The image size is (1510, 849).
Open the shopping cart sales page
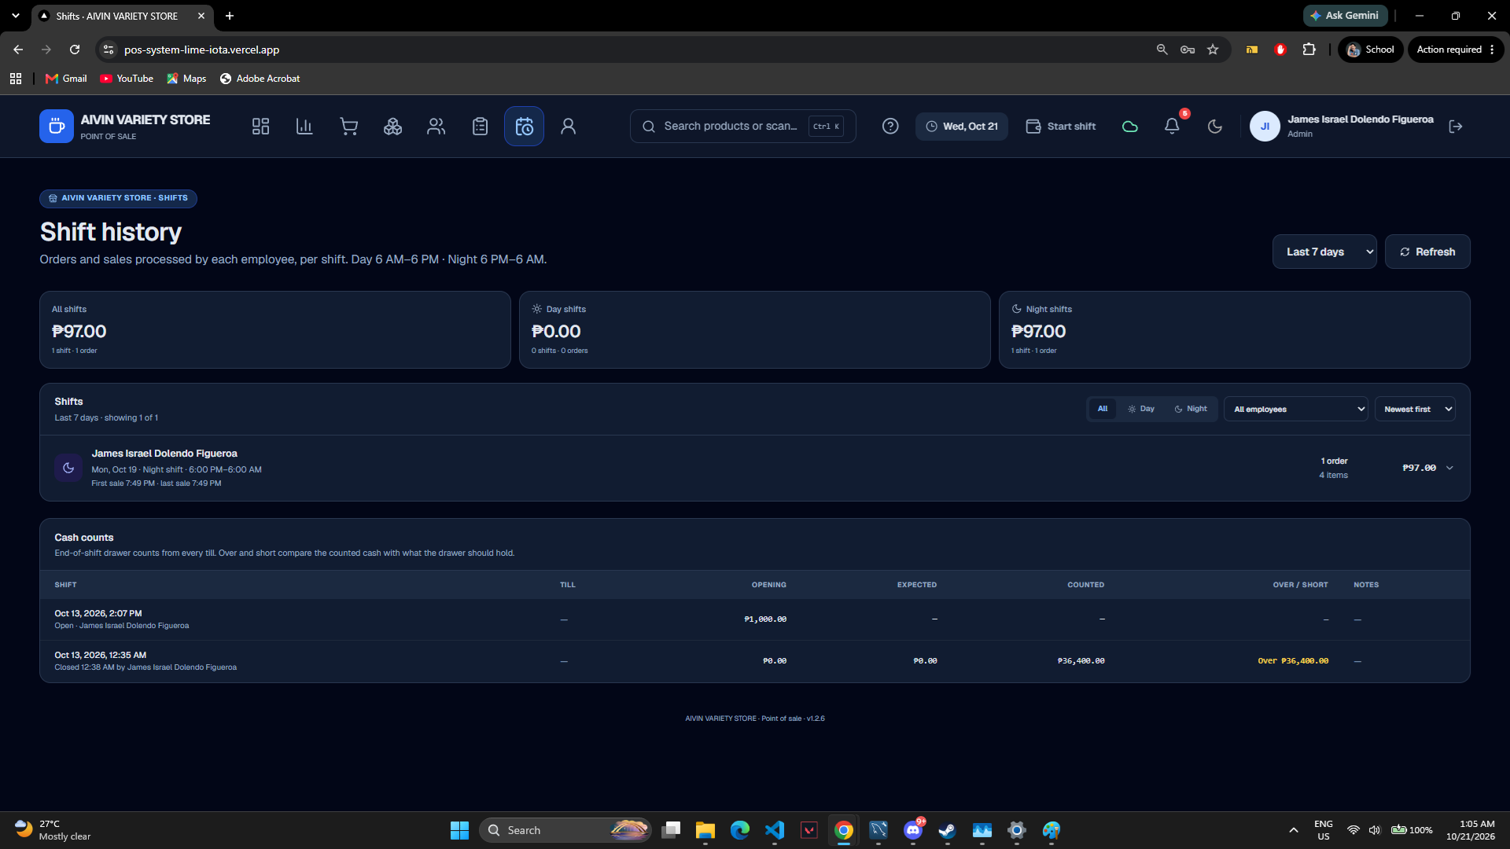[x=348, y=127]
